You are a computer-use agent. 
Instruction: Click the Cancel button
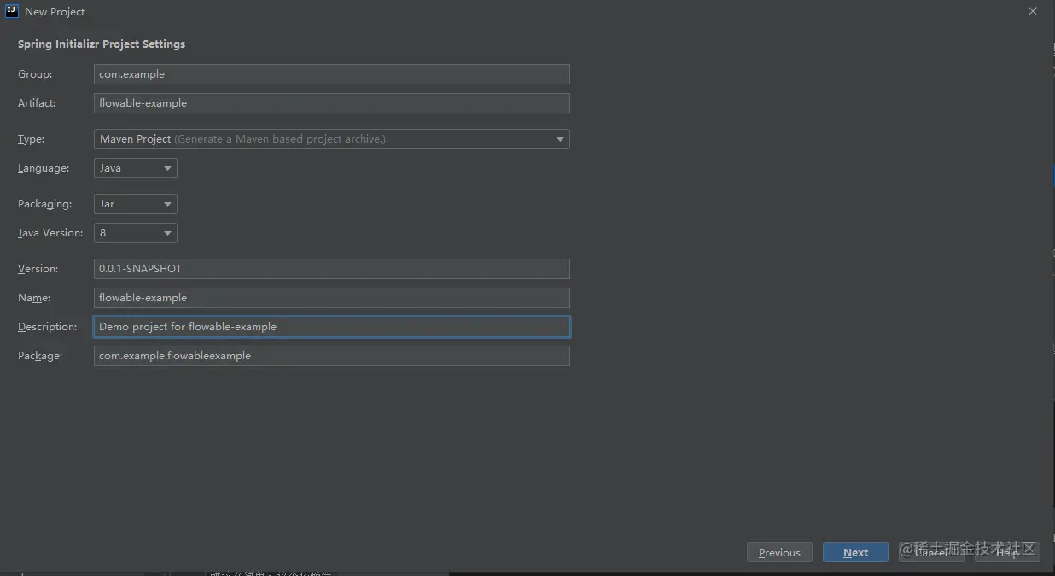(930, 552)
